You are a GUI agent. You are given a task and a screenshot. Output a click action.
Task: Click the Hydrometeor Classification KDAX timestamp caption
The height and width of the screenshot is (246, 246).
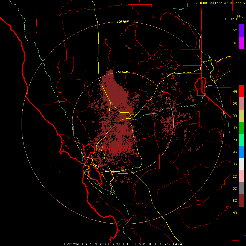pyautogui.click(x=124, y=244)
